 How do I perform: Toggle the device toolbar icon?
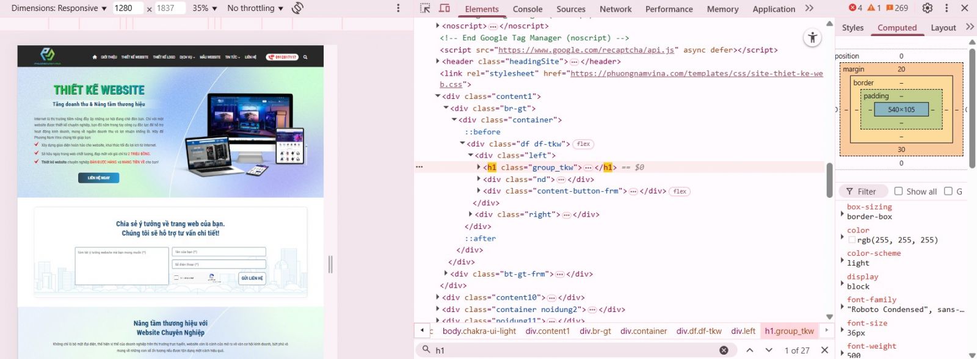coord(445,9)
